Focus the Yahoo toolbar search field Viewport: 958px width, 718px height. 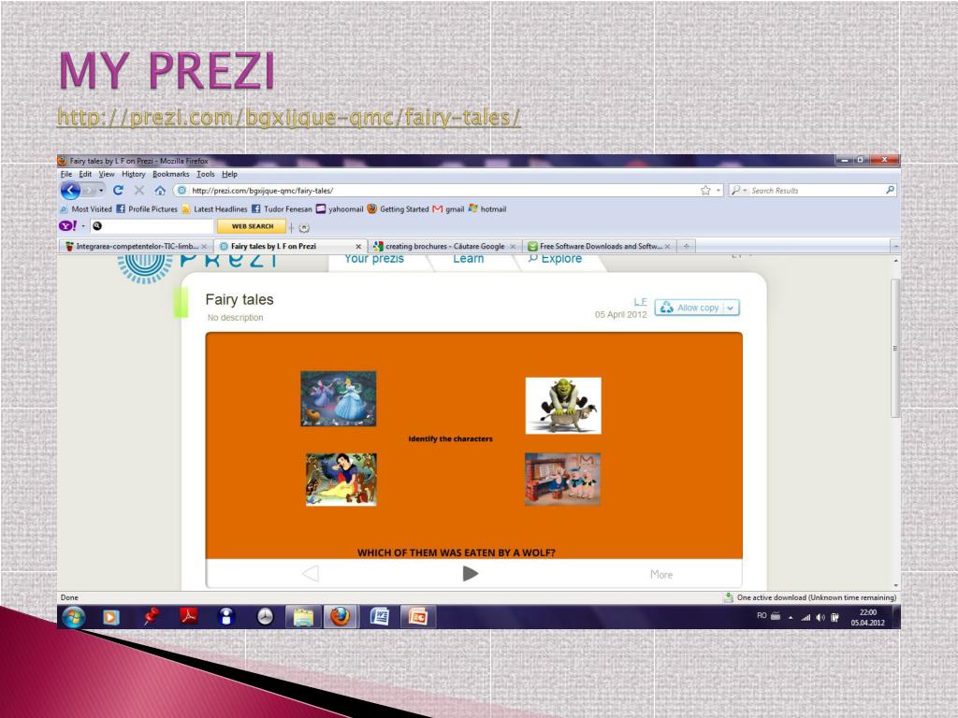tap(152, 226)
